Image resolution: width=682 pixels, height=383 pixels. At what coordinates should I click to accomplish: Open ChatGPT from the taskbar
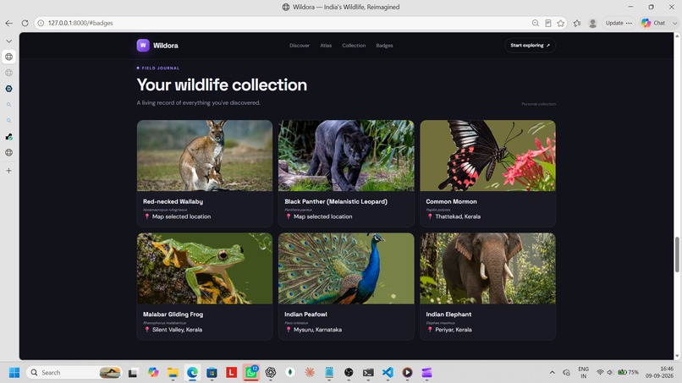[x=271, y=373]
